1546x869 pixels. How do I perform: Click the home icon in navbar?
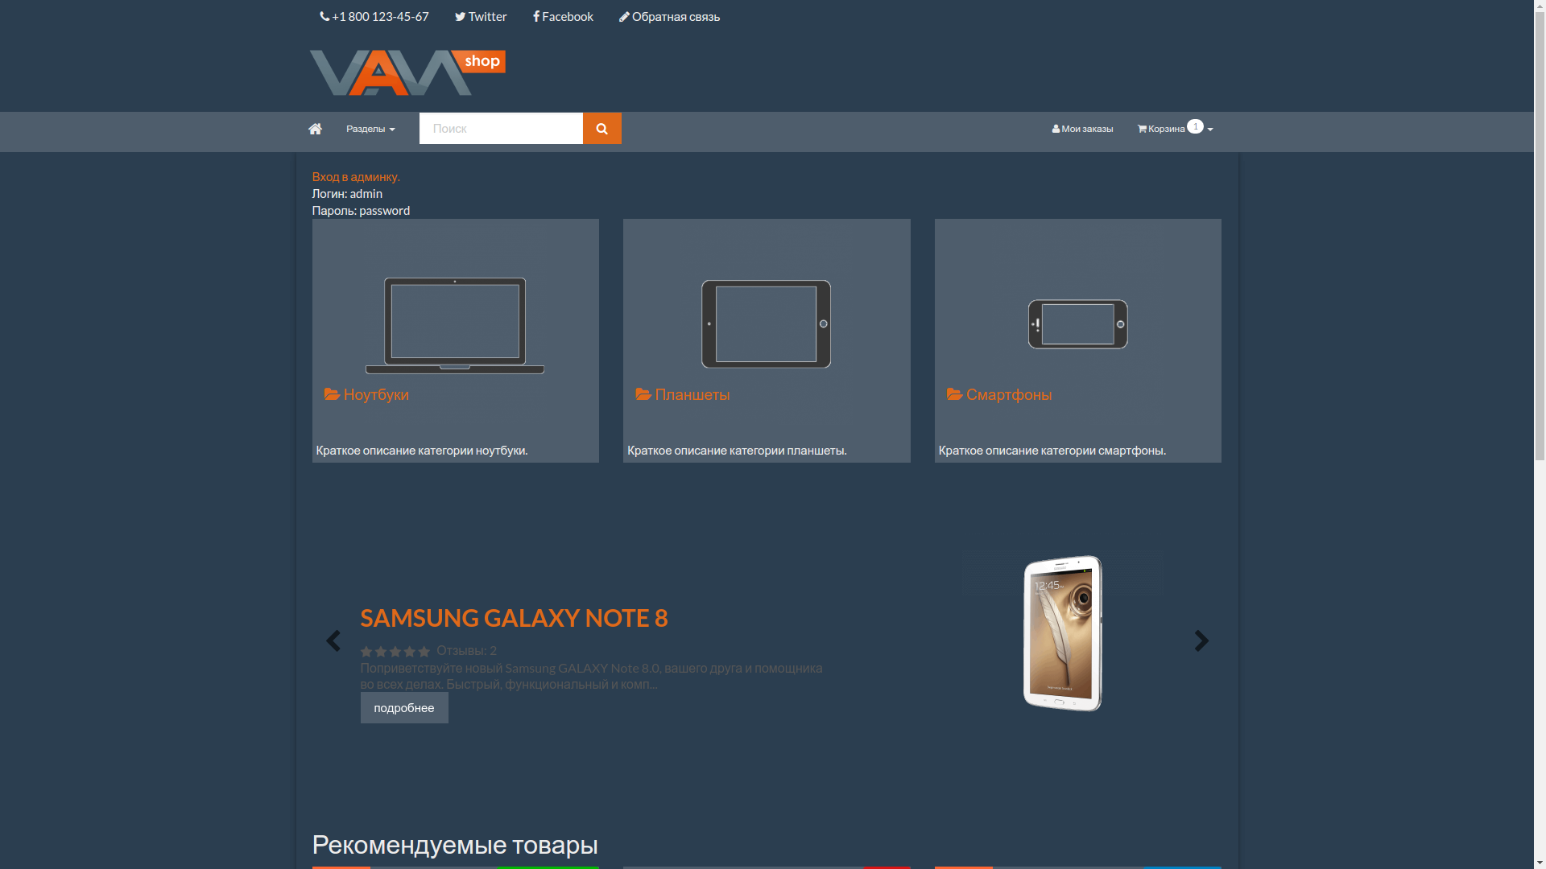point(315,129)
